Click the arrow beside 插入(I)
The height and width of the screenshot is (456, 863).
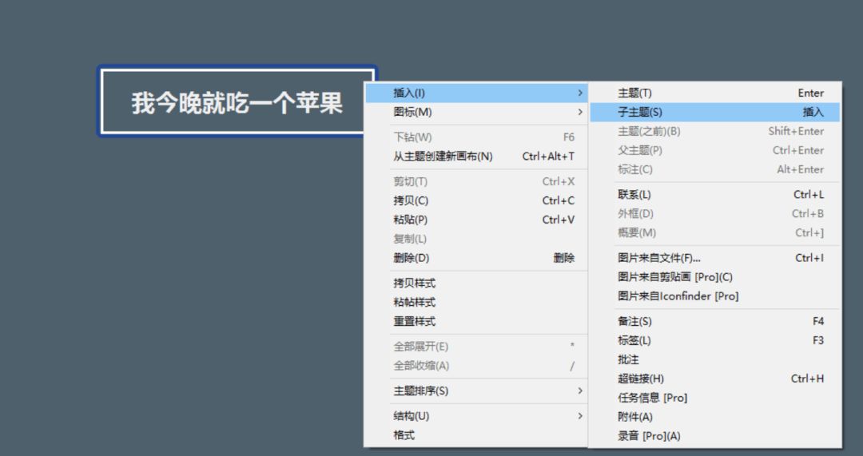coord(580,93)
